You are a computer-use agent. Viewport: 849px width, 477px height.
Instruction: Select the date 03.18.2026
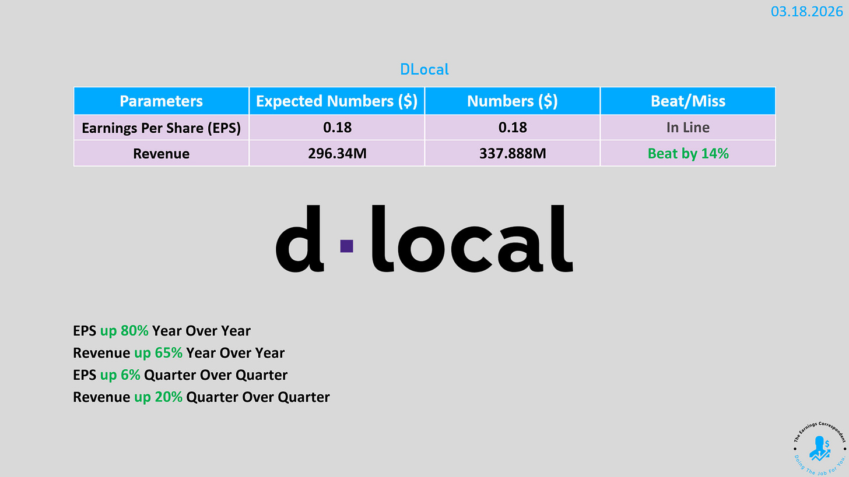coord(807,11)
